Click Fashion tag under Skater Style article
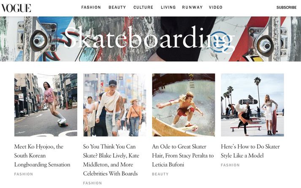Image resolution: width=301 pixels, height=188 pixels. pos(230,165)
